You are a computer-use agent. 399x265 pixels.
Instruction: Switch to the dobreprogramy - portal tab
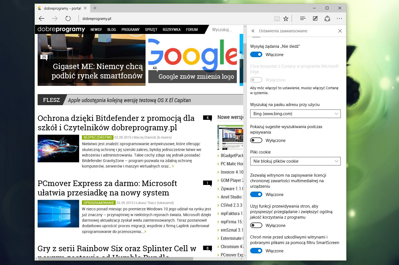pos(62,8)
